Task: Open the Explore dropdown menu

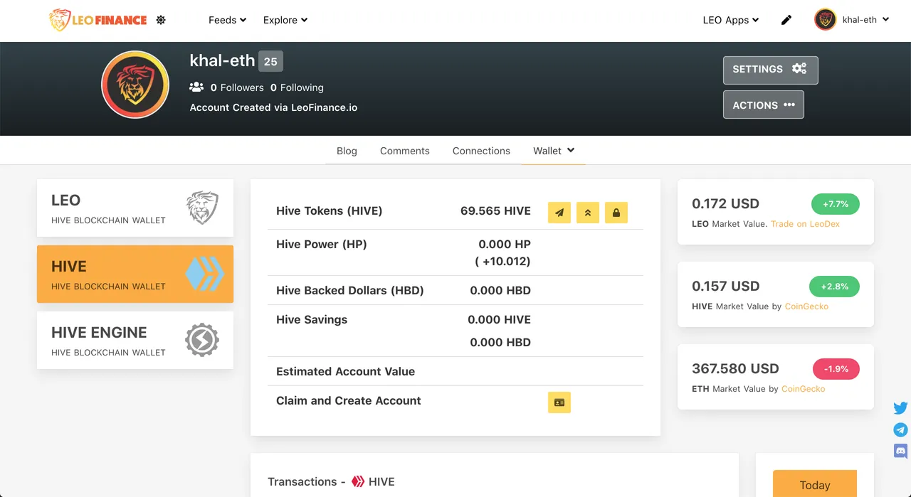Action: (285, 20)
